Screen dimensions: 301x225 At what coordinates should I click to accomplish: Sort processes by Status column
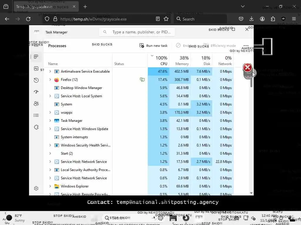[130, 60]
